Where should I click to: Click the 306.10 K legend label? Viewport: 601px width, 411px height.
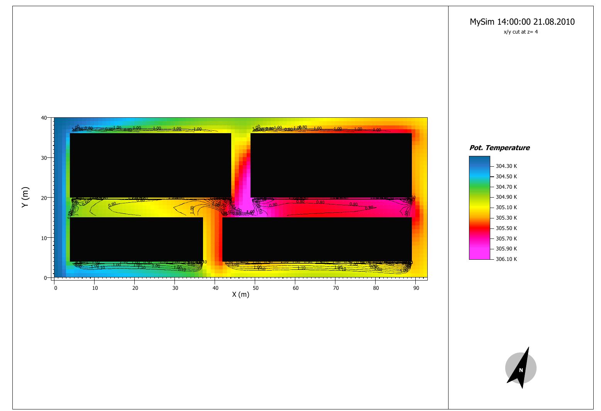click(x=506, y=259)
